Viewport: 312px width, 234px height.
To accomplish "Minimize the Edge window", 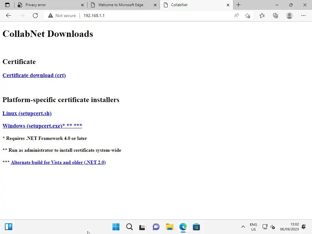I will click(x=277, y=5).
